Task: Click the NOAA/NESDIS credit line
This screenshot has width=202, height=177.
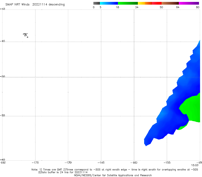Action: click(x=113, y=175)
